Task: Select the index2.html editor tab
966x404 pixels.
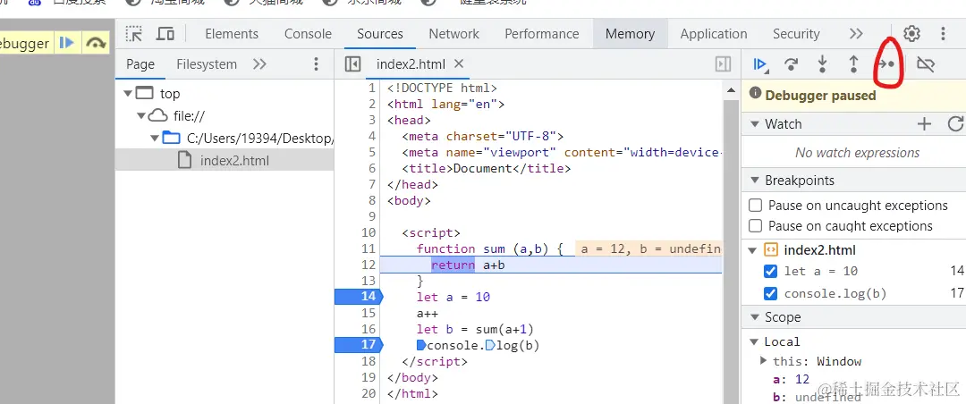Action: (x=412, y=64)
